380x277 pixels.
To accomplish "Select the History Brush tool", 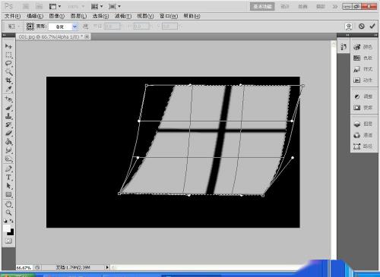I will coord(8,124).
